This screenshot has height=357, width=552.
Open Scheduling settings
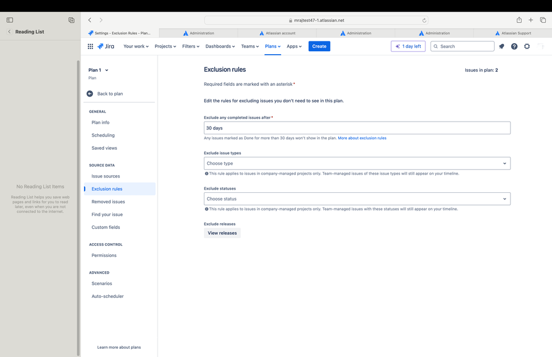(103, 135)
